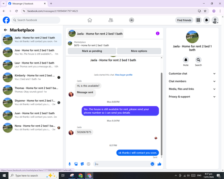Open Juan Home for rent conversation
This screenshot has height=179, width=224.
[31, 115]
